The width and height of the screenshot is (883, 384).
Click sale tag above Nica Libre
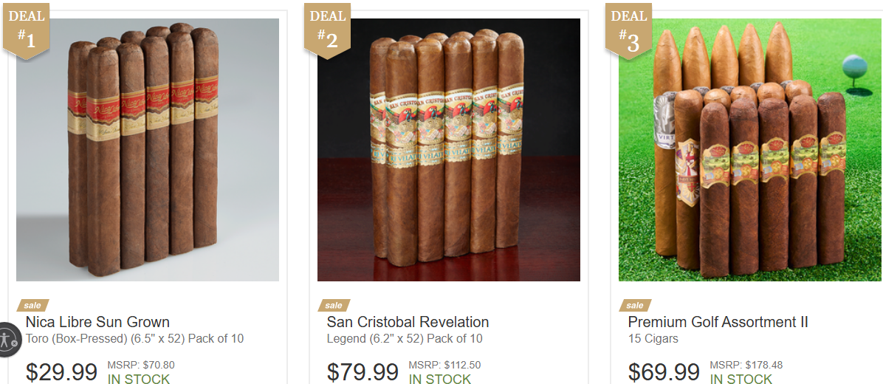coord(32,305)
